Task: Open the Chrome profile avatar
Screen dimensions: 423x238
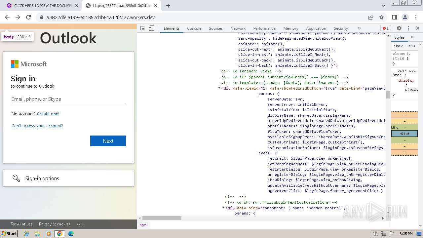Action: pyautogui.click(x=405, y=17)
